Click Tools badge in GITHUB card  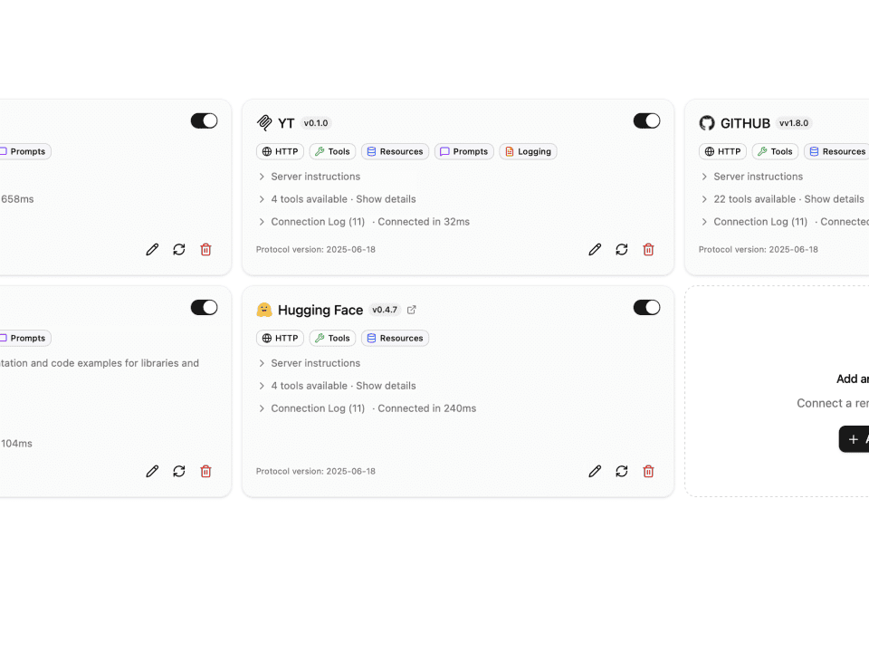click(776, 151)
